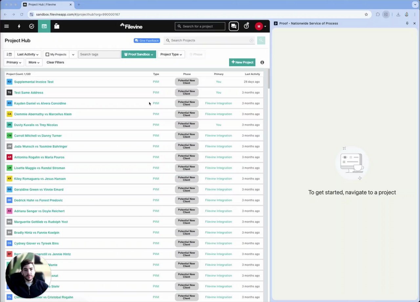Close the Proof side panel
420x302 pixels.
pyautogui.click(x=414, y=23)
